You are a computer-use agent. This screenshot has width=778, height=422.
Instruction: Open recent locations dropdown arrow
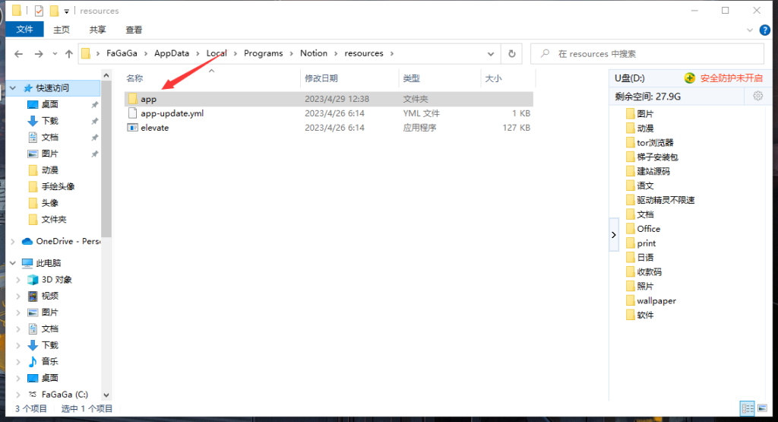[55, 54]
